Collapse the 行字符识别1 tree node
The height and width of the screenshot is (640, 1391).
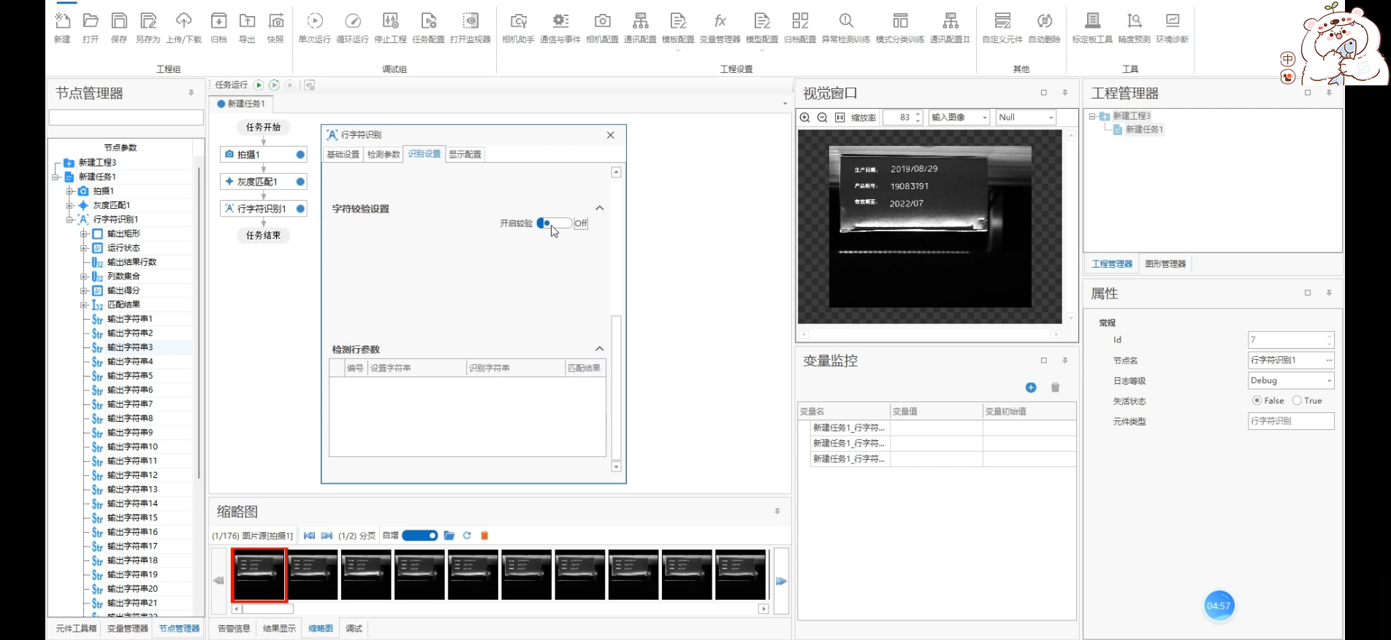(x=70, y=220)
